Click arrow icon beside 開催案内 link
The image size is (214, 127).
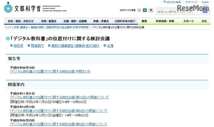pyautogui.click(x=29, y=46)
